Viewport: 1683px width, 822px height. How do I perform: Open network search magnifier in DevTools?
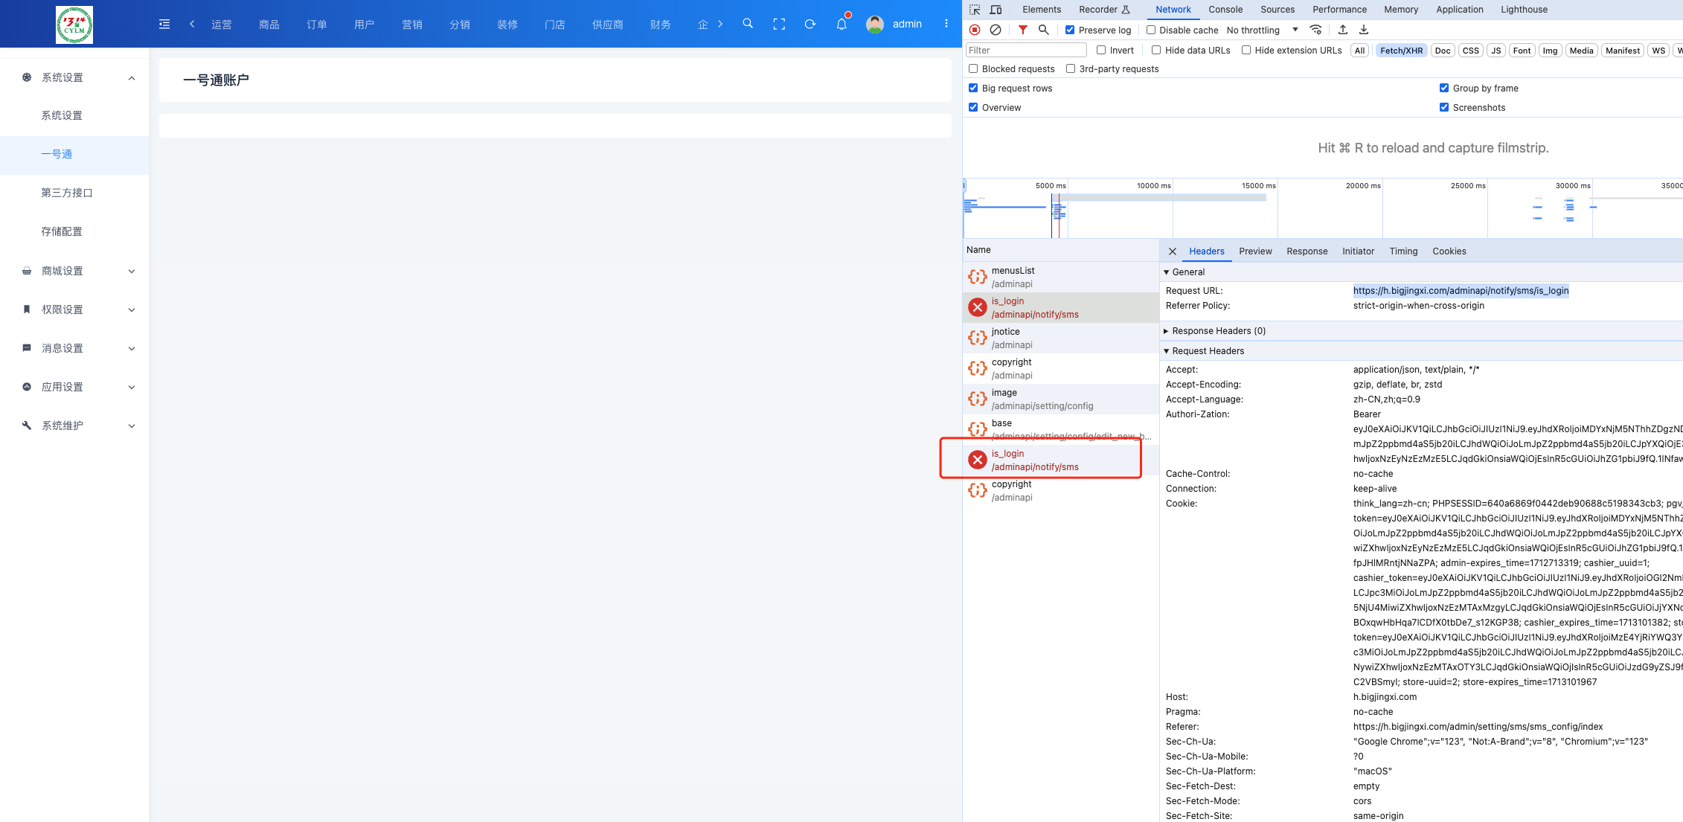click(x=1044, y=30)
